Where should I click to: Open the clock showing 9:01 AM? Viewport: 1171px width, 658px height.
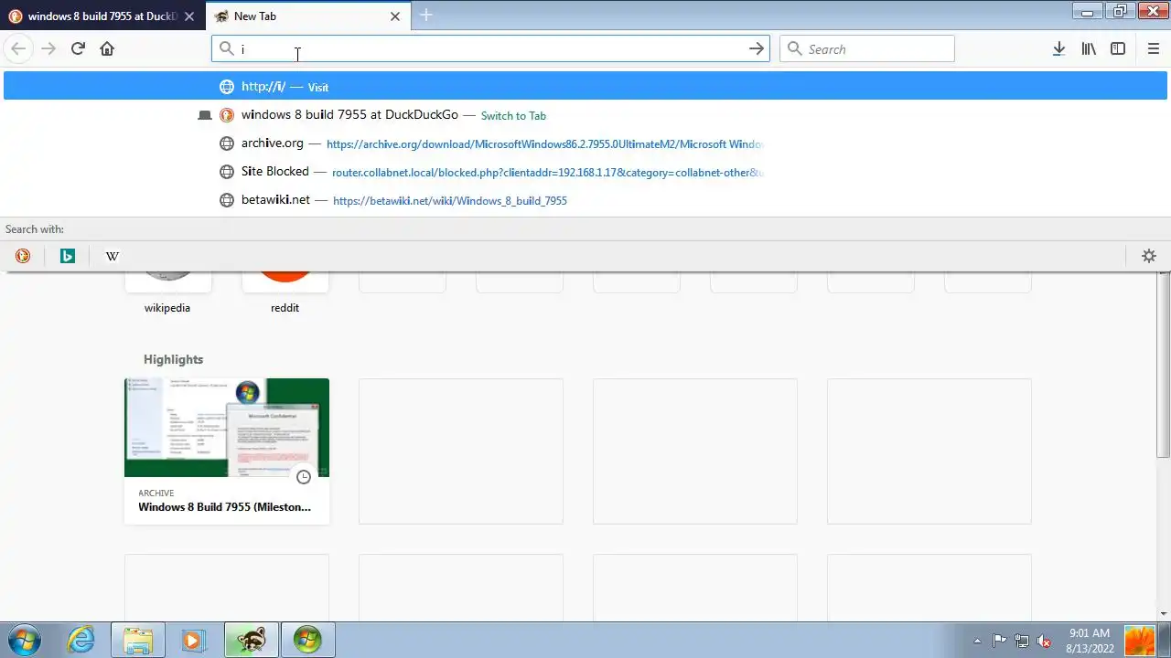1090,640
